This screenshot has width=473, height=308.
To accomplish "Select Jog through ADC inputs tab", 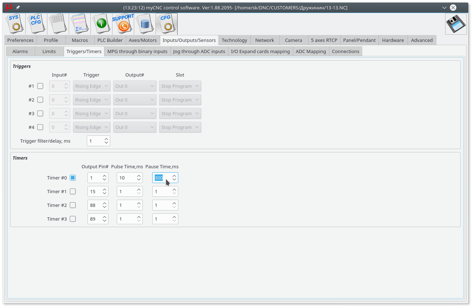I will pos(199,51).
